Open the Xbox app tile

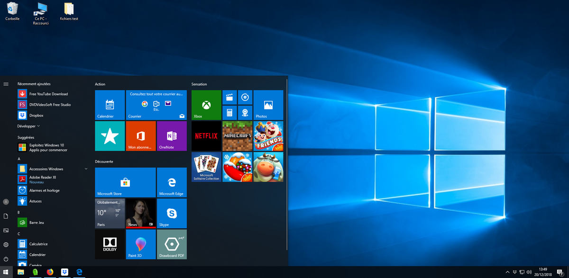pyautogui.click(x=206, y=105)
